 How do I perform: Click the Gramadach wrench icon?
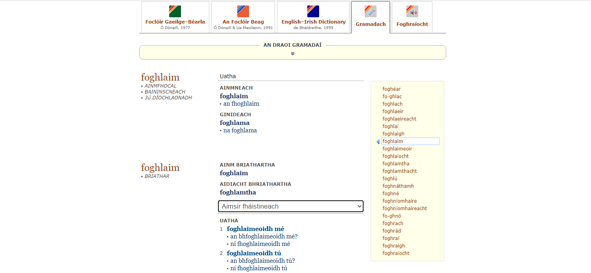pyautogui.click(x=370, y=11)
